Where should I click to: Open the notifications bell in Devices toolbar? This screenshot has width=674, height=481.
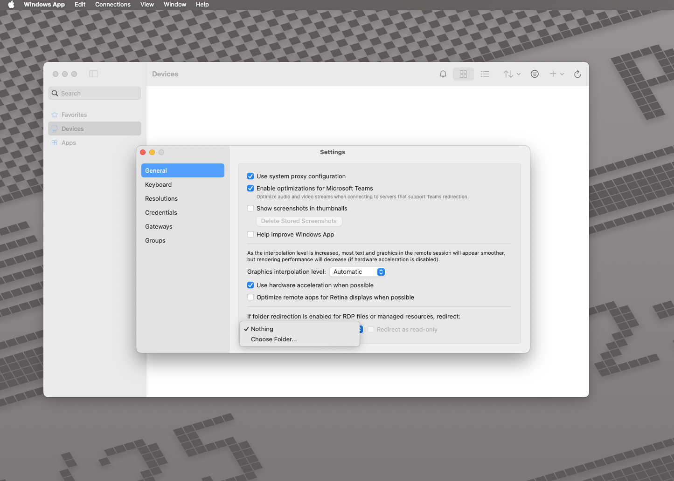coord(443,74)
